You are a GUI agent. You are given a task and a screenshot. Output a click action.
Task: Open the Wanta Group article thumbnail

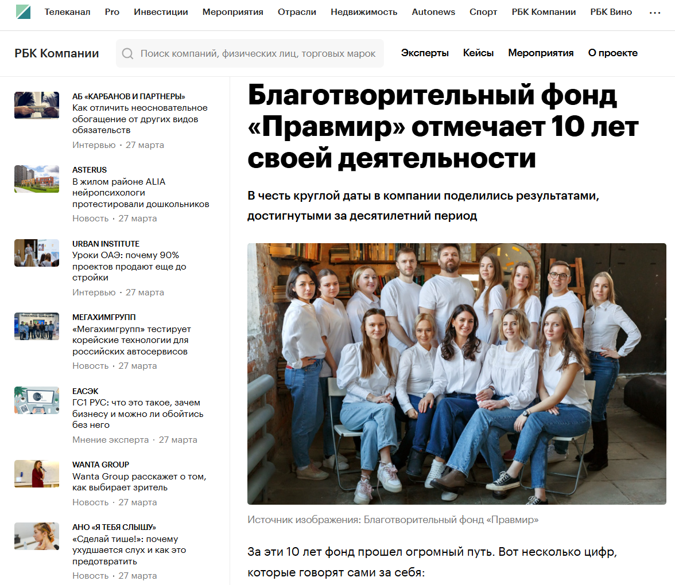37,474
